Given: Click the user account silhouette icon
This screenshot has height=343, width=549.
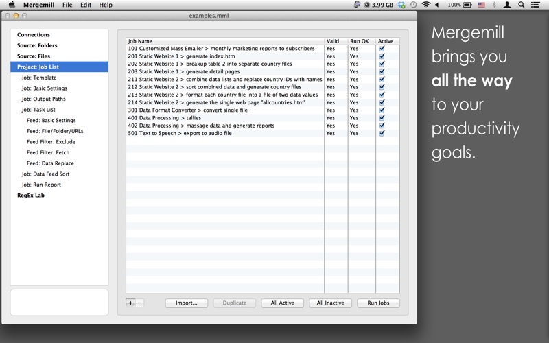Looking at the screenshot, I should tap(507, 5).
